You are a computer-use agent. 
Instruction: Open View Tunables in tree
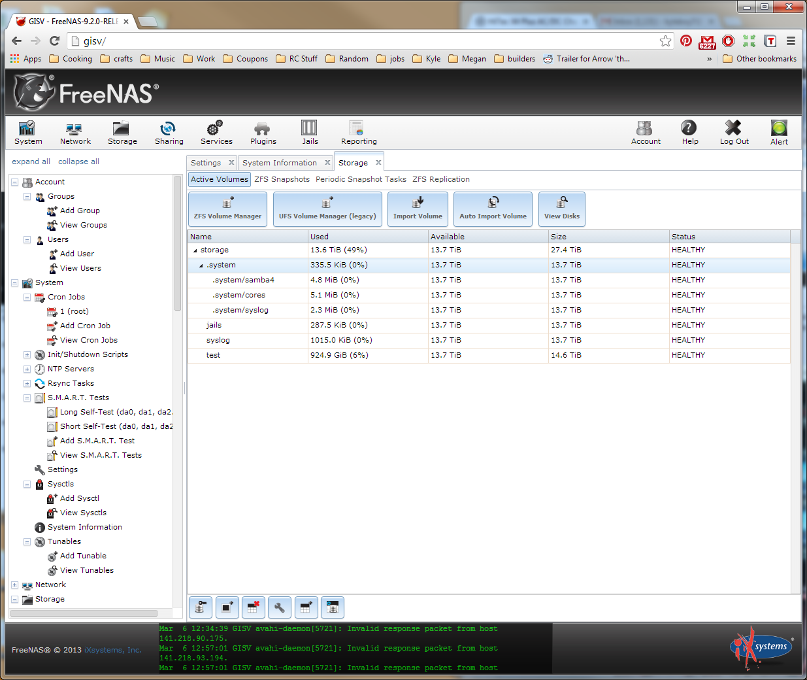point(87,570)
